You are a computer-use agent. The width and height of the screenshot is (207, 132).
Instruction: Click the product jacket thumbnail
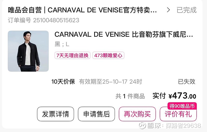tap(28, 51)
